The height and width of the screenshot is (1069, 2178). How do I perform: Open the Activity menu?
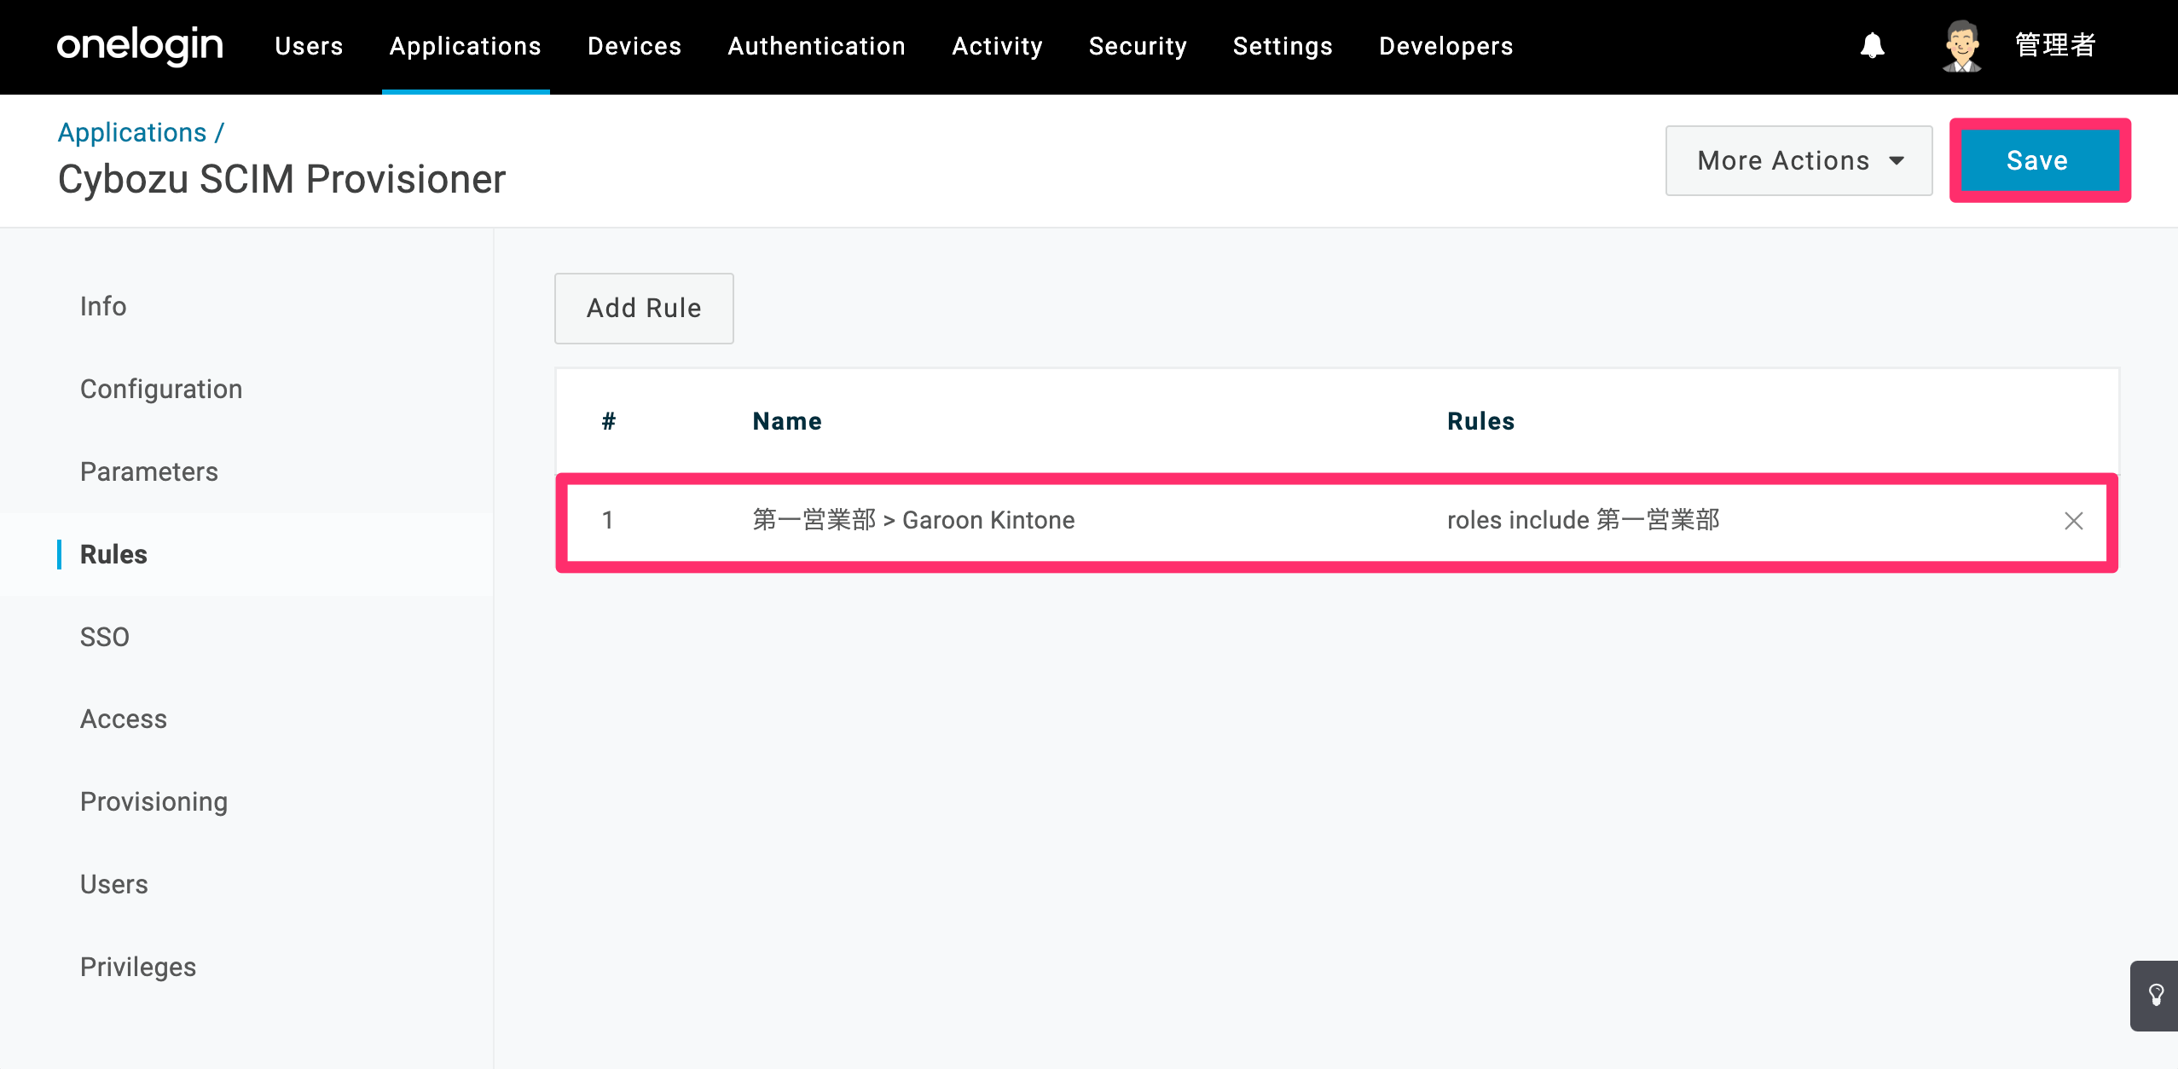coord(997,46)
